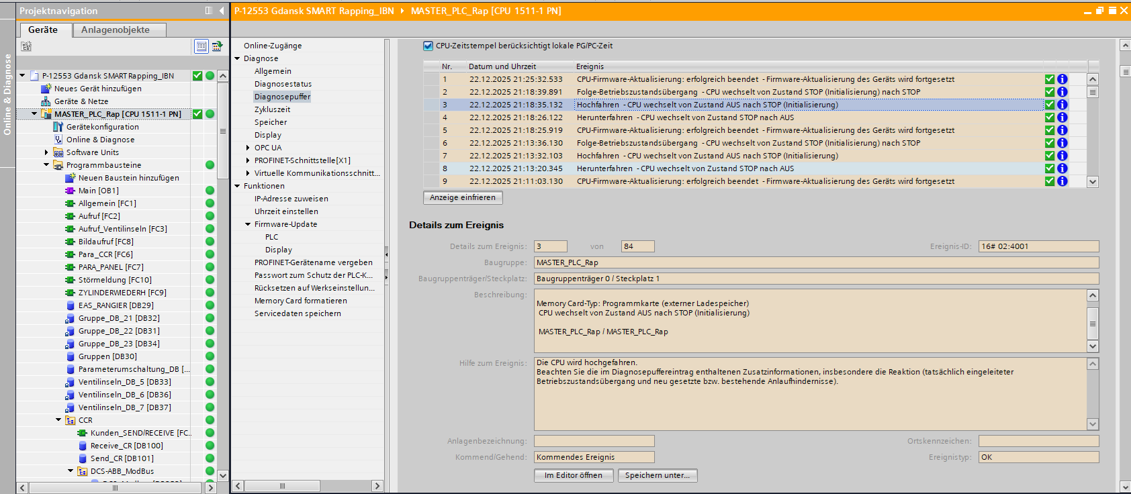The height and width of the screenshot is (494, 1131).
Task: Click the blue info icon in event row 1
Action: click(1062, 79)
